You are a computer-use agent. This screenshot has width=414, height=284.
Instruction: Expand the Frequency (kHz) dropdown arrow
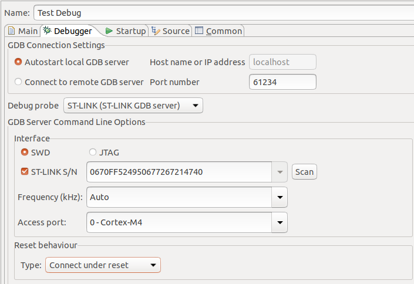pos(280,197)
